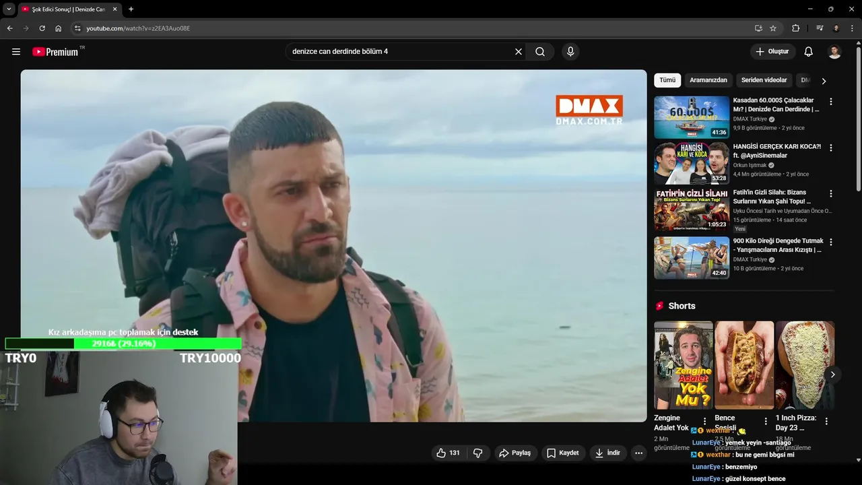Show more filter chips with right arrow
862x485 pixels.
(824, 81)
